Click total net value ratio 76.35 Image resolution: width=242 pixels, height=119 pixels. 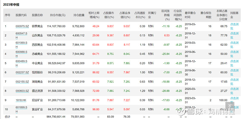click(127, 117)
